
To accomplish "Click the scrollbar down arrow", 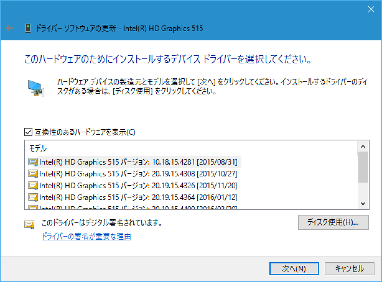I will click(x=363, y=204).
